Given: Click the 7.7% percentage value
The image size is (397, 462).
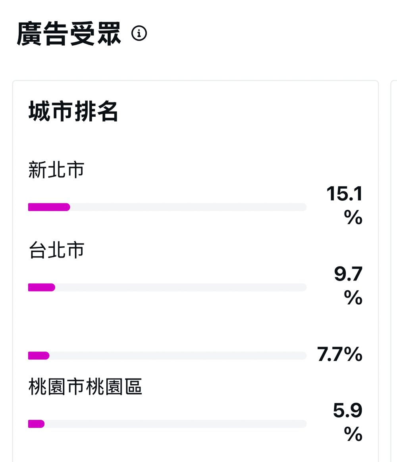Looking at the screenshot, I should click(x=339, y=354).
